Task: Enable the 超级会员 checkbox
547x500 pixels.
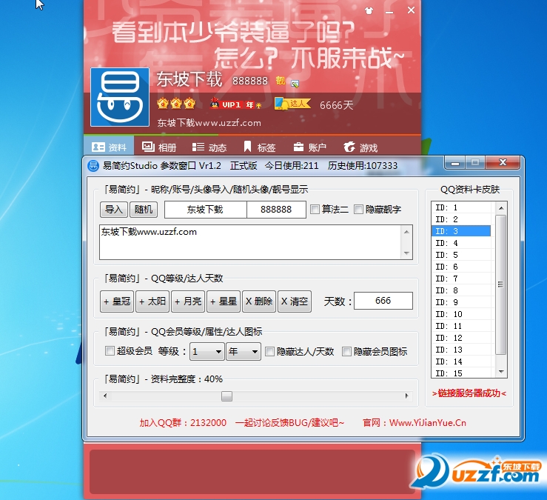Action: tap(110, 351)
